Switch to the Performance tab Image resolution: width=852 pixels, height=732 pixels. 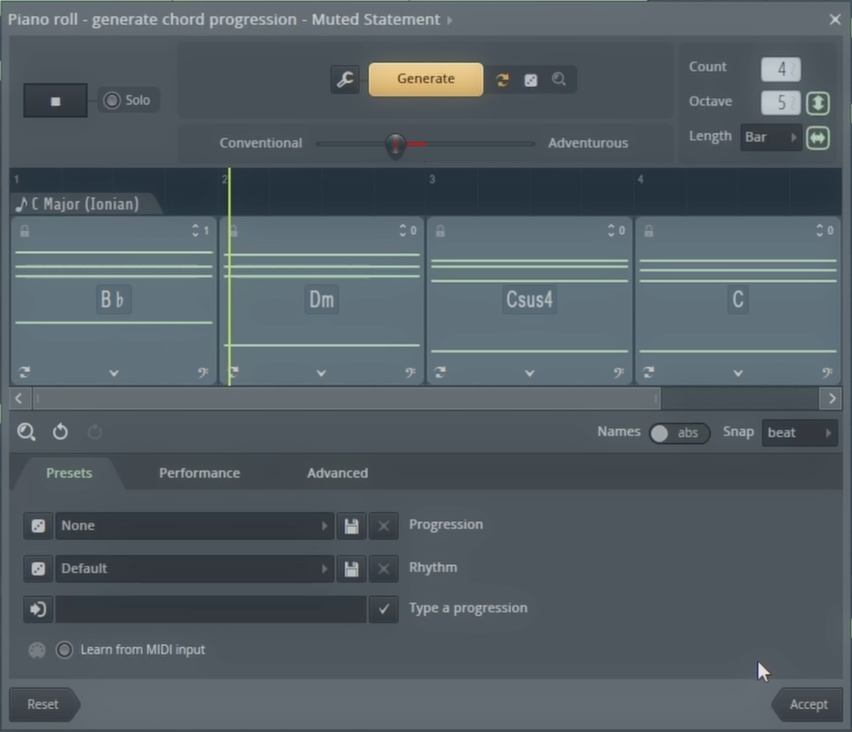tap(199, 473)
